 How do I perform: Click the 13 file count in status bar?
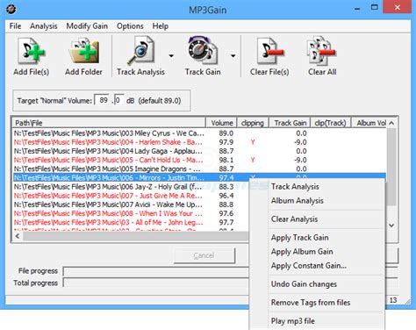(x=393, y=300)
